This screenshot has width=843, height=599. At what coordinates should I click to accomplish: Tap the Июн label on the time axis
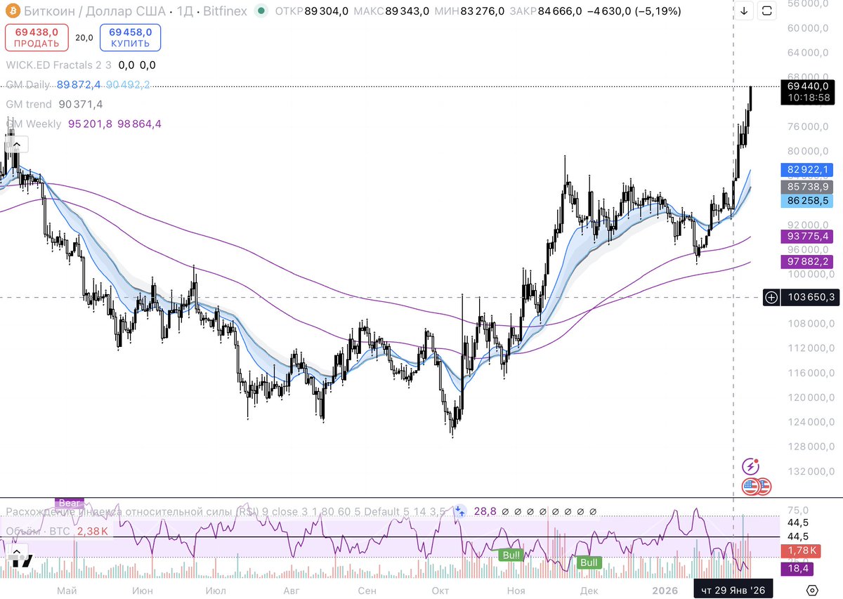[x=142, y=591]
